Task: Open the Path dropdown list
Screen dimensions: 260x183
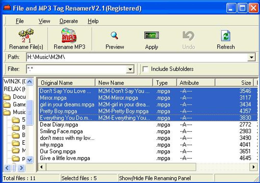Action: [x=252, y=57]
